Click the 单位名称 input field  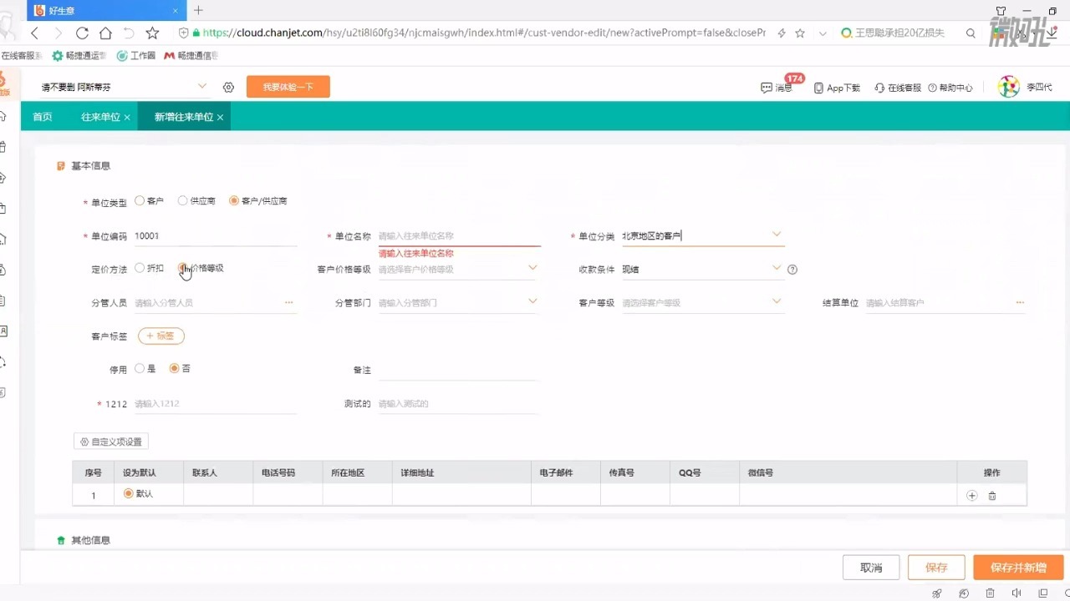point(457,235)
